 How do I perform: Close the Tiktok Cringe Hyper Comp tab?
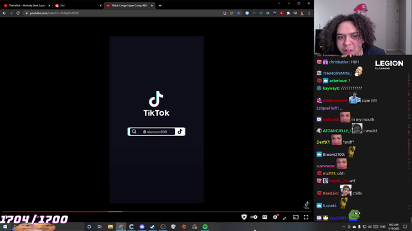coord(152,6)
